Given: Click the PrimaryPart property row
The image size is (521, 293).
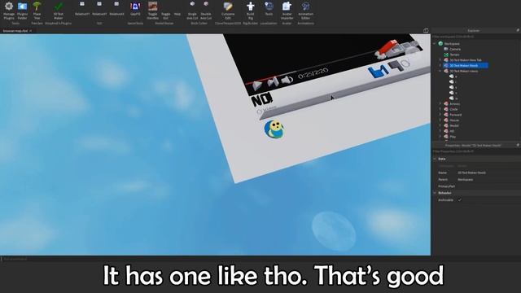Looking at the screenshot, I should click(x=475, y=186).
